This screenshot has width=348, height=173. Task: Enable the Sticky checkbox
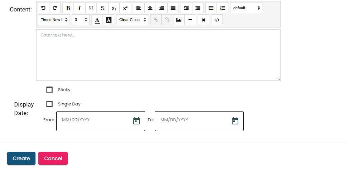pyautogui.click(x=49, y=90)
